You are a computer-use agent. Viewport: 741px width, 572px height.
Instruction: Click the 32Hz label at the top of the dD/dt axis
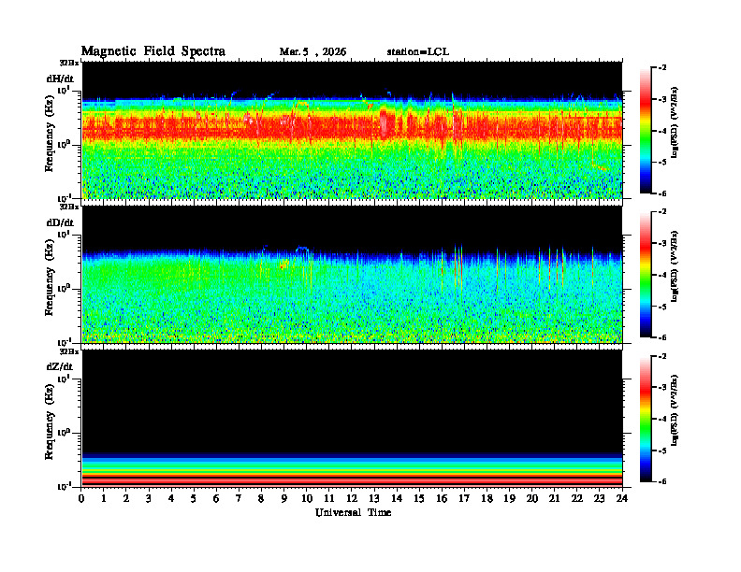(68, 207)
